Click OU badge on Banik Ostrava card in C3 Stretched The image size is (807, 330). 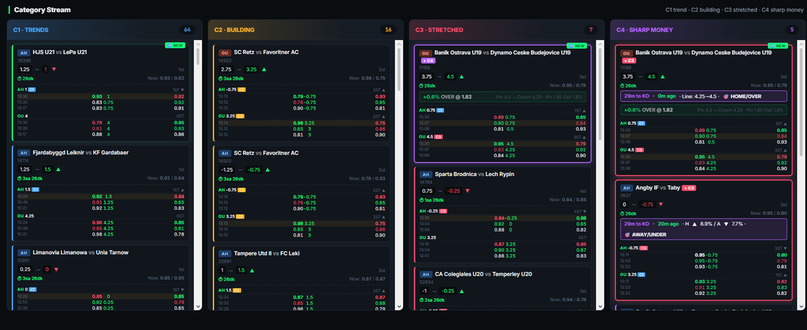point(425,53)
